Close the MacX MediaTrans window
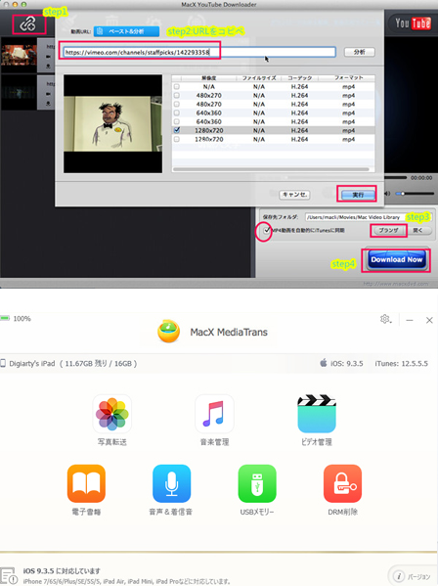This screenshot has width=438, height=586. click(x=429, y=320)
